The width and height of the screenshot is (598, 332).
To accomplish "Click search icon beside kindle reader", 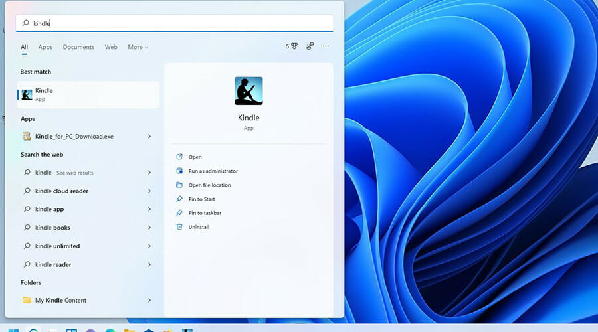I will point(27,264).
